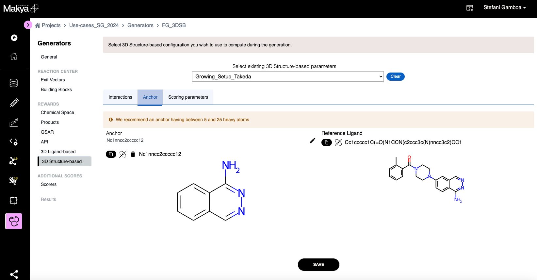This screenshot has height=280, width=537.
Task: Toggle the 3D view icon for Reference Ligand
Action: [338, 142]
